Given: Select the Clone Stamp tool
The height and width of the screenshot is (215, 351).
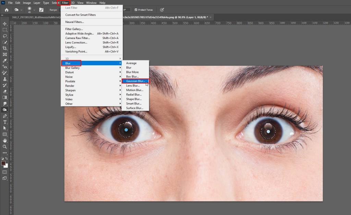Looking at the screenshot, I should (x=5, y=79).
